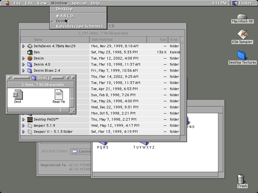This screenshot has width=258, height=193.
Task: Open the Edit menu
Action: (29, 3)
